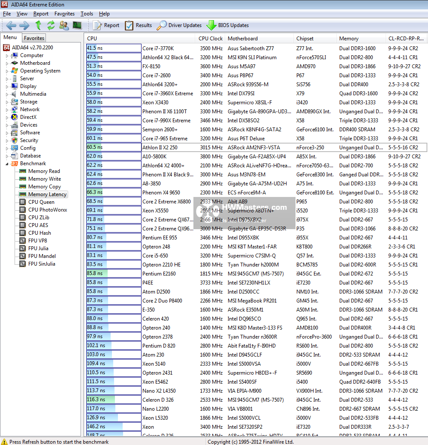Select the CPU Hash benchmark icon
The height and width of the screenshot is (445, 428).
point(22,233)
